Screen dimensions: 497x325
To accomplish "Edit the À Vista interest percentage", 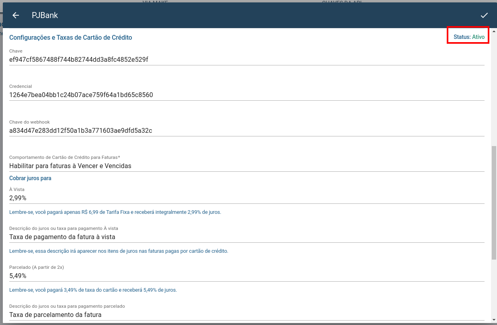I will point(246,198).
